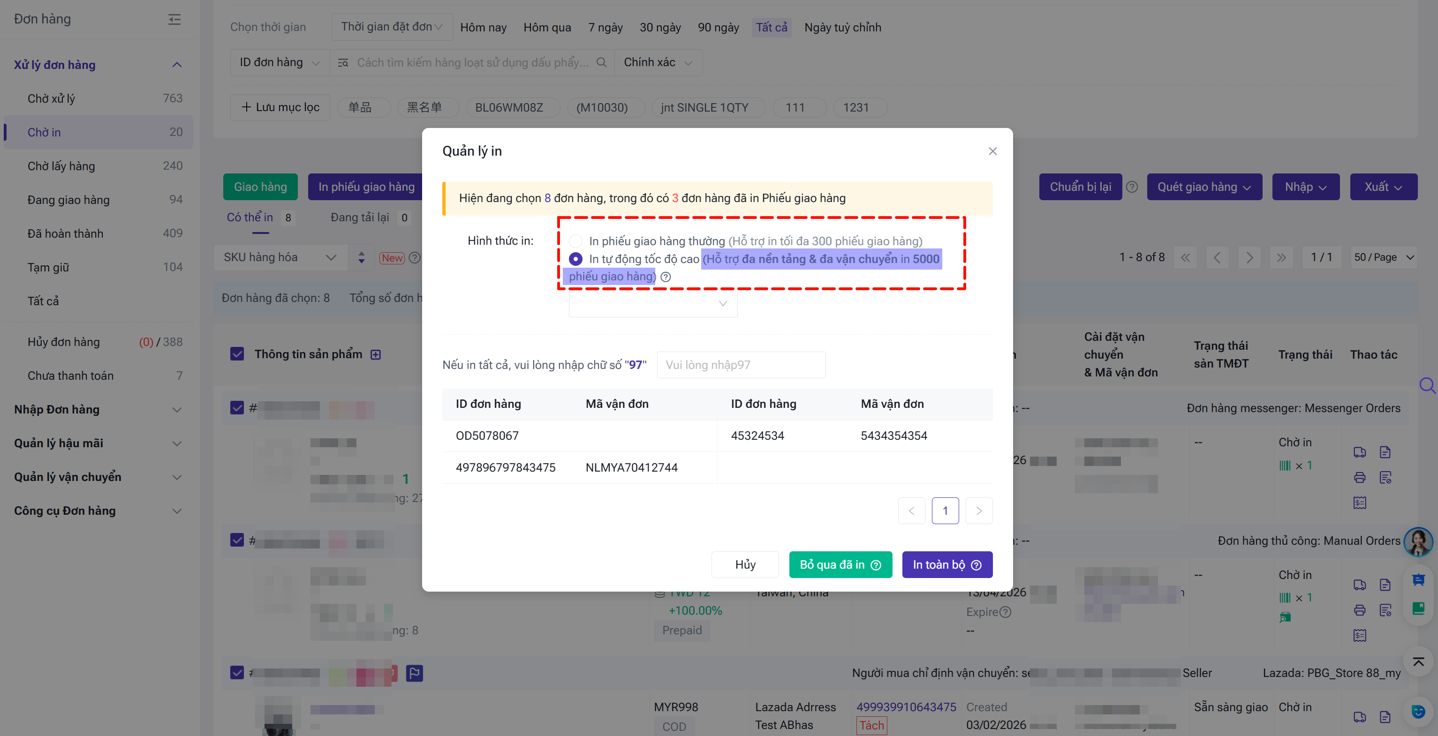Click the search magnifier icon in the search field
Viewport: 1438px width, 736px height.
[x=601, y=62]
